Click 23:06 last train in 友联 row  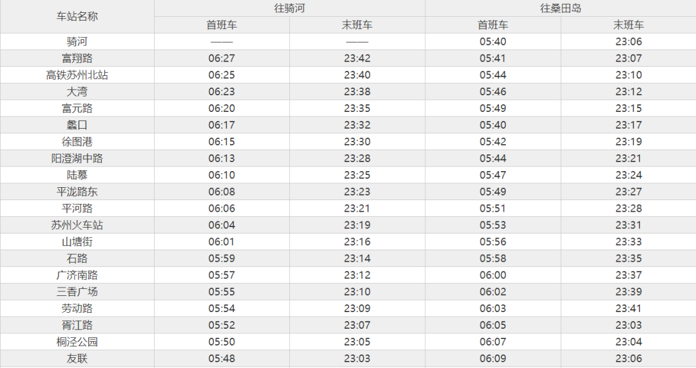pos(628,359)
